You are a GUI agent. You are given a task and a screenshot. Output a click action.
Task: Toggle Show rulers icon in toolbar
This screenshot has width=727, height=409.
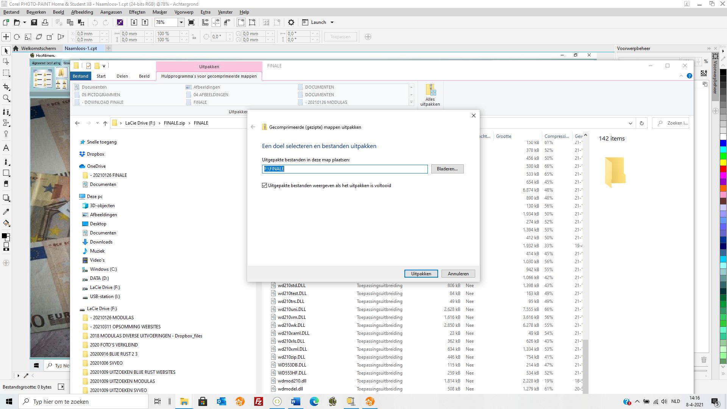pos(205,22)
